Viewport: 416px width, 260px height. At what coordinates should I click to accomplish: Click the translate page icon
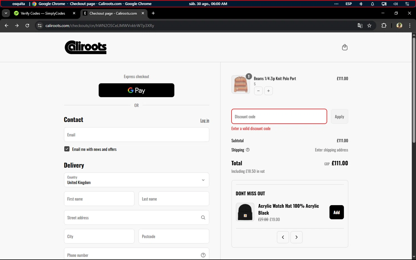[x=360, y=26]
